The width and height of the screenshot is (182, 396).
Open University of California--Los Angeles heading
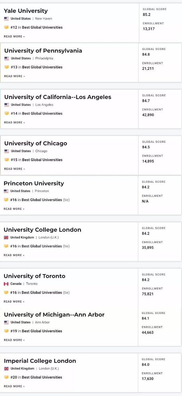pyautogui.click(x=58, y=97)
